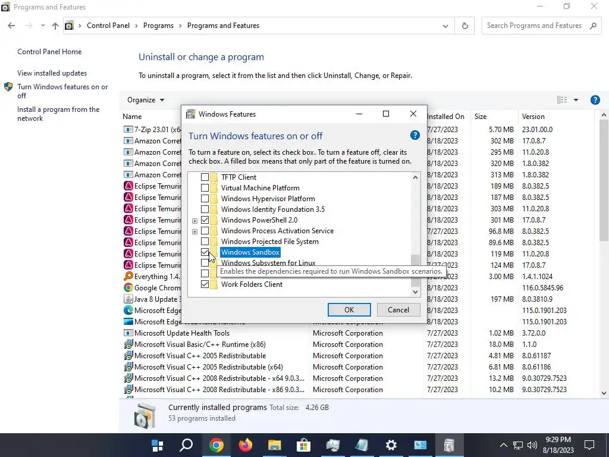Open Settings gear from taskbar
The width and height of the screenshot is (609, 457).
(x=391, y=445)
